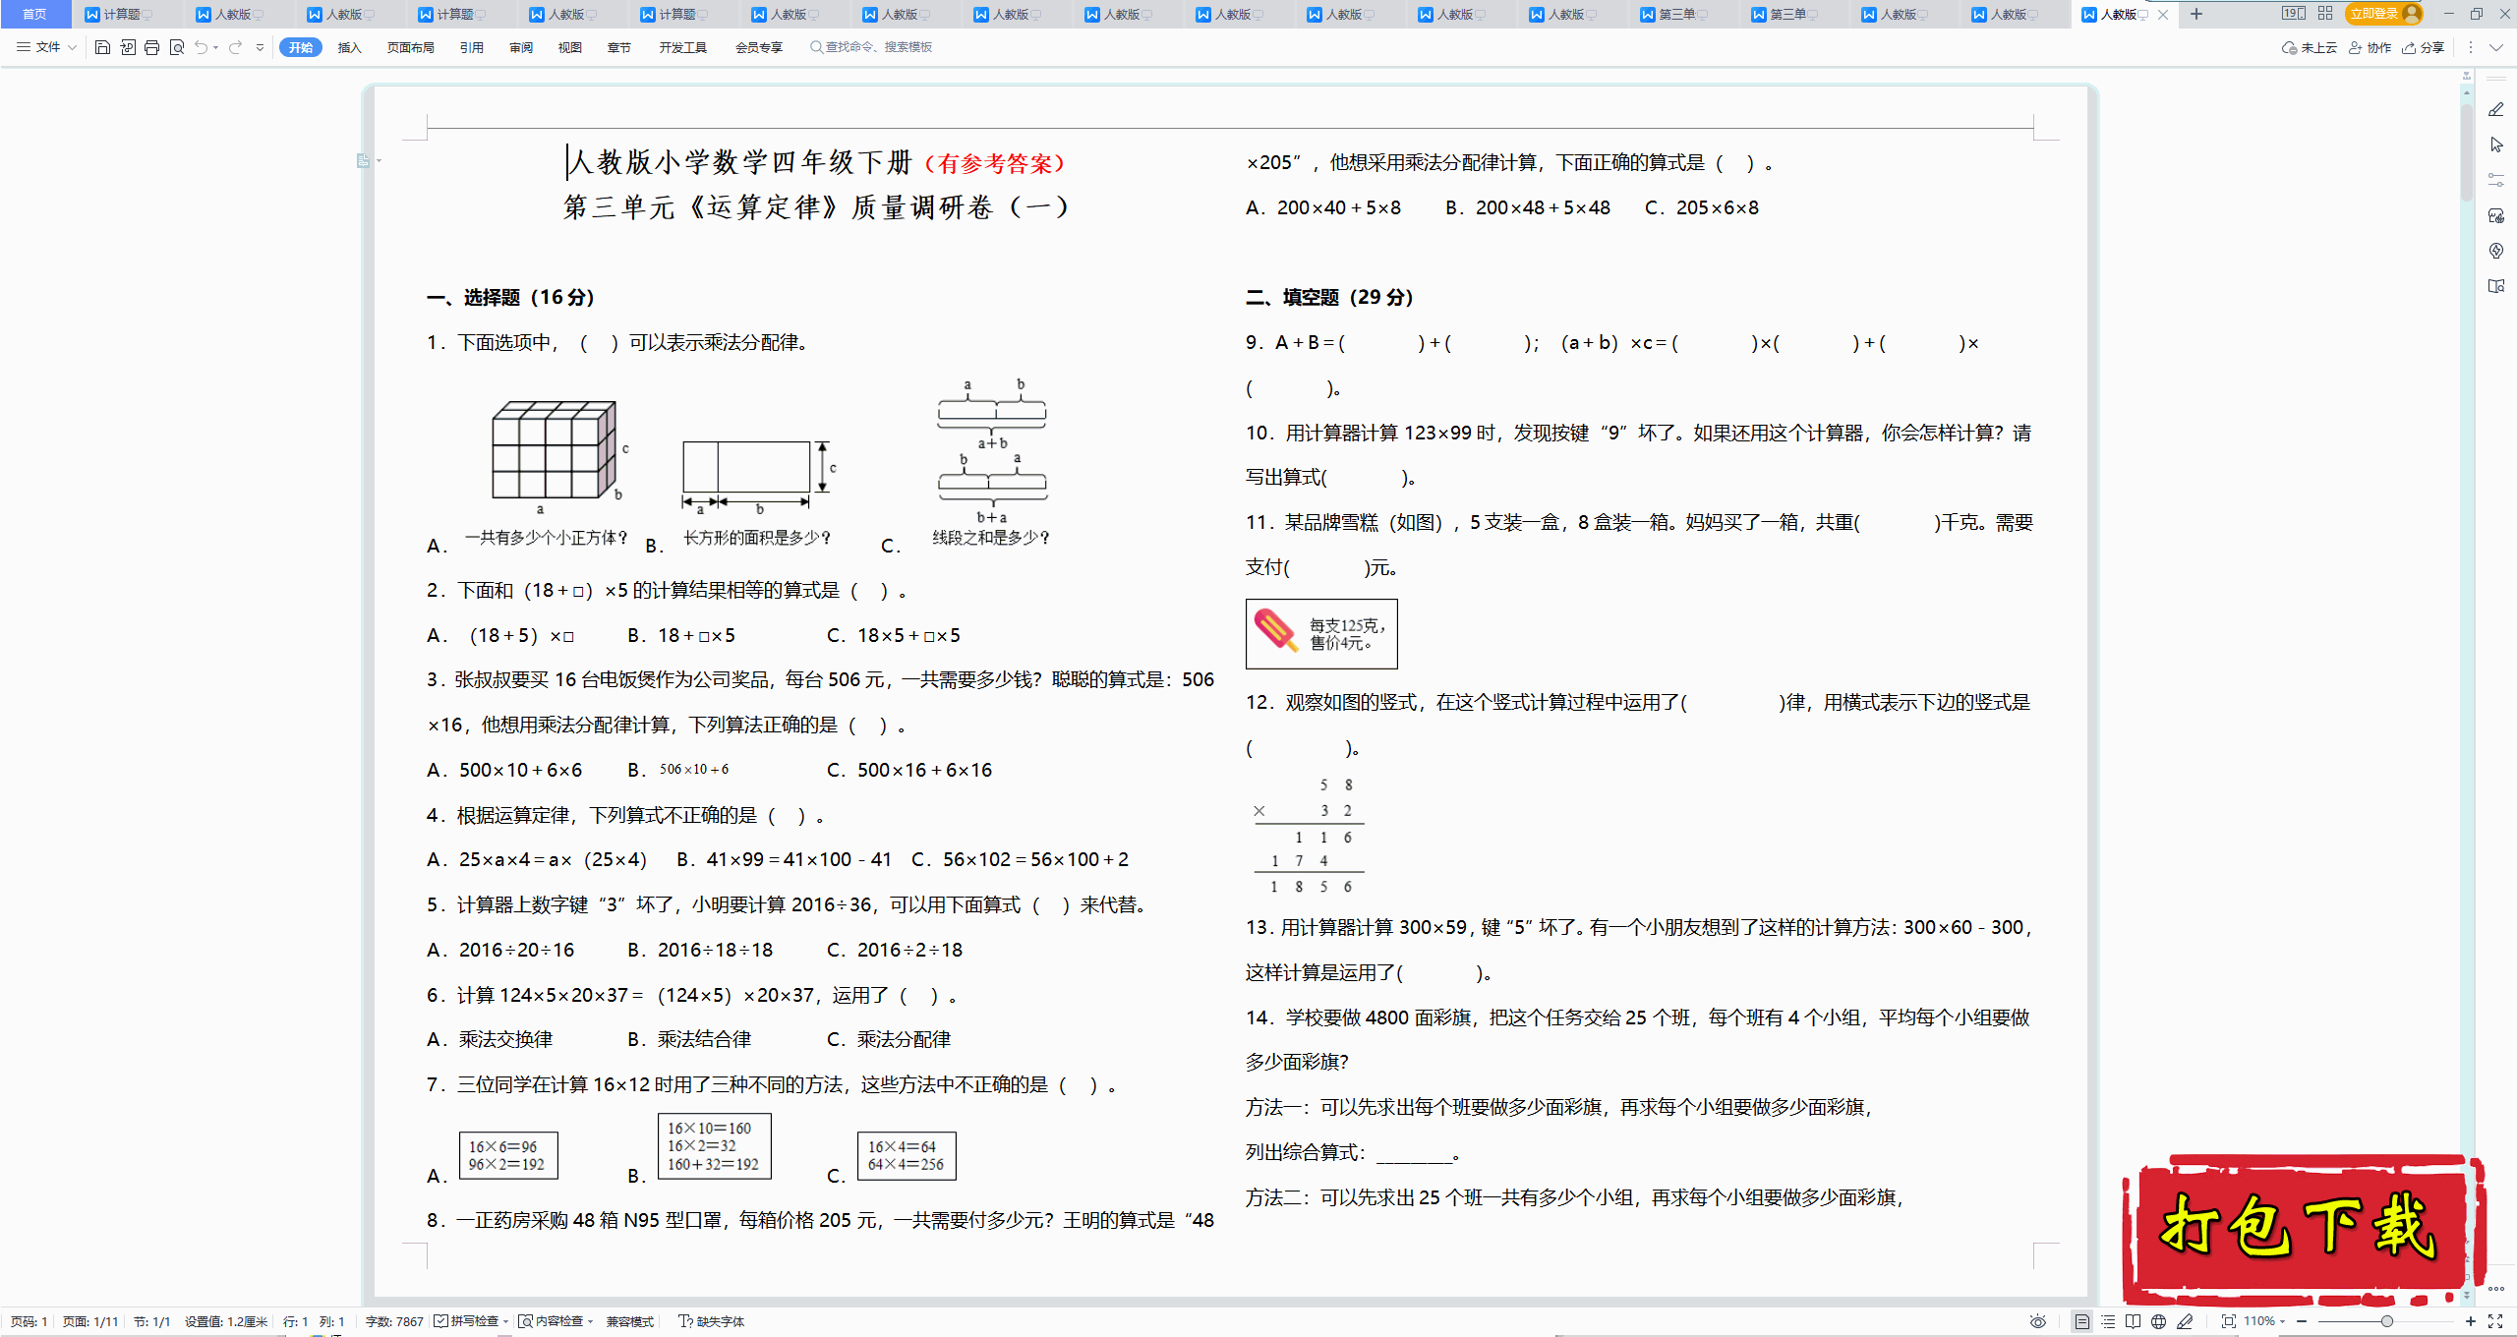Open the 视图 ribbon tab
The width and height of the screenshot is (2517, 1337).
pyautogui.click(x=570, y=47)
